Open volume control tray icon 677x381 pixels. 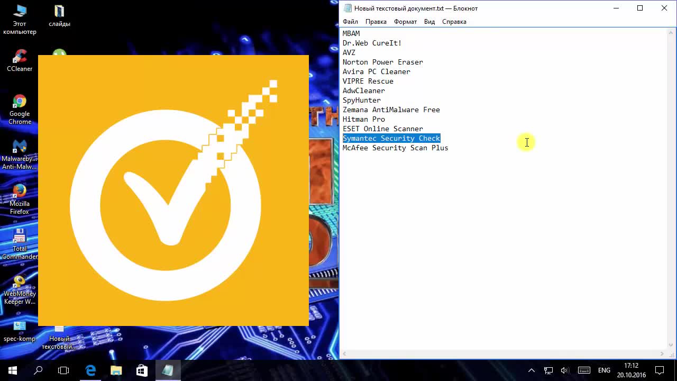tap(565, 370)
